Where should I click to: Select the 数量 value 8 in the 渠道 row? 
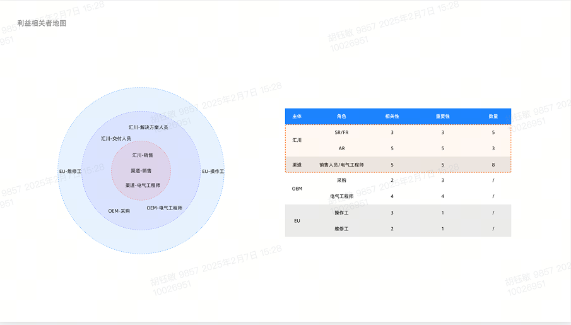[493, 165]
